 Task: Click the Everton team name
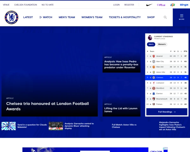(159, 93)
